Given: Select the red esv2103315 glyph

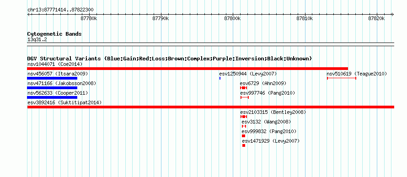Looking at the screenshot, I should point(244,117).
